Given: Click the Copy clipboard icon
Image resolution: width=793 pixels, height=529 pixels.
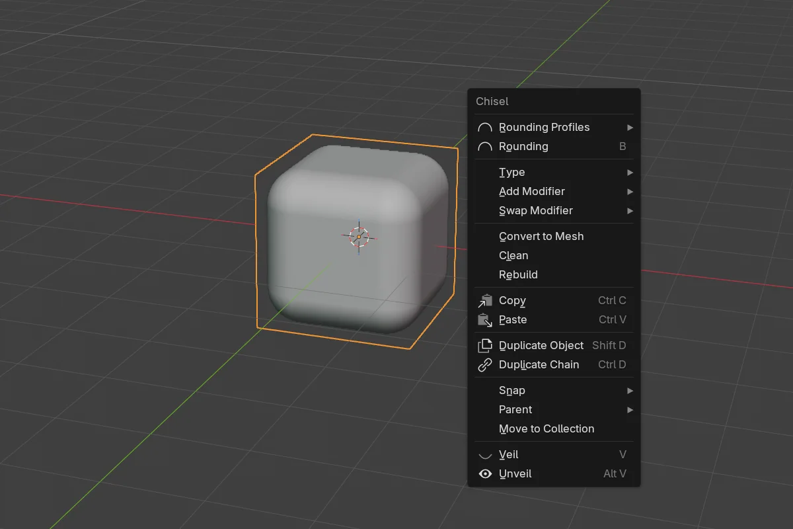Looking at the screenshot, I should [x=485, y=301].
